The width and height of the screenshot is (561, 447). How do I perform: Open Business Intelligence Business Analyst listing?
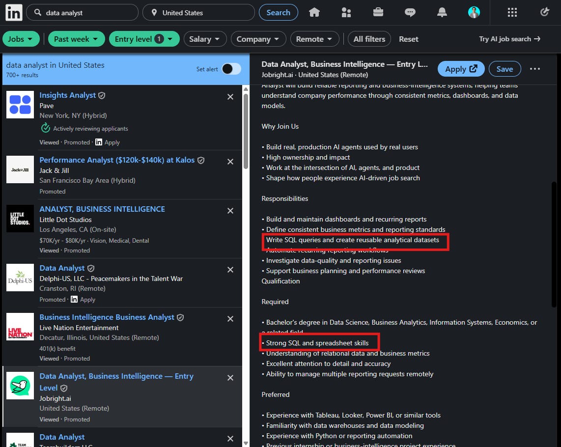tap(107, 317)
